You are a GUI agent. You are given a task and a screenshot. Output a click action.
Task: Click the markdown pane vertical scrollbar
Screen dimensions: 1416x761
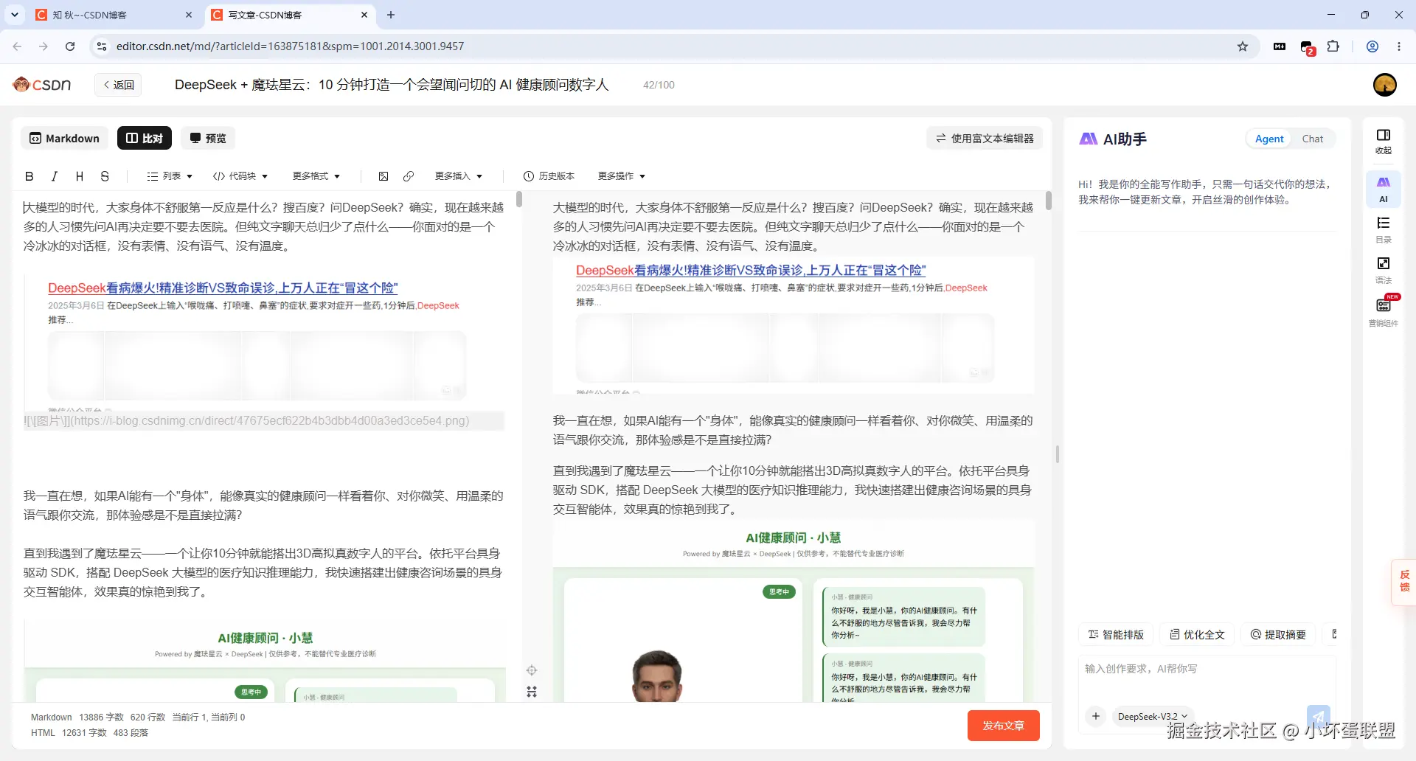point(519,199)
